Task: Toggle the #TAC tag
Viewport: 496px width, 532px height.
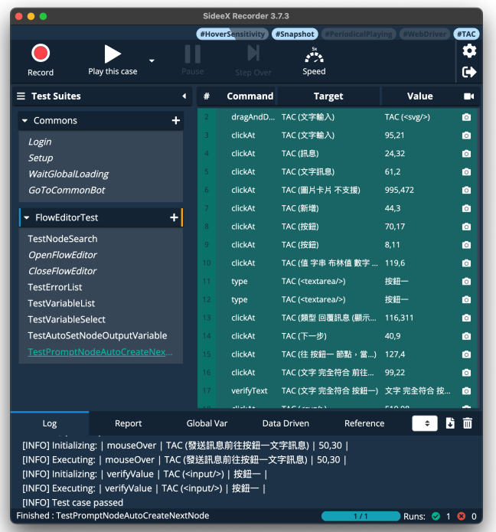Action: click(465, 34)
